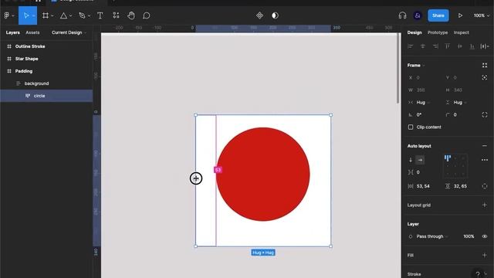Click the horizontal padding field 53, 54
The image size is (494, 278).
[x=423, y=186]
